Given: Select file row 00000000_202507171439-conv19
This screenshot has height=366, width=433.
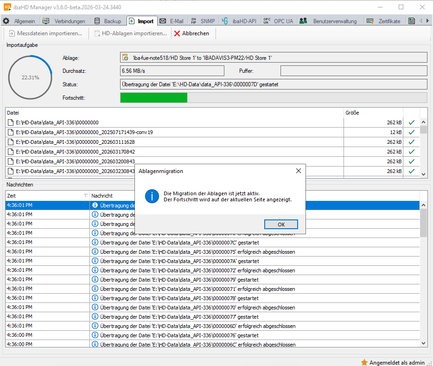Looking at the screenshot, I should (x=84, y=132).
